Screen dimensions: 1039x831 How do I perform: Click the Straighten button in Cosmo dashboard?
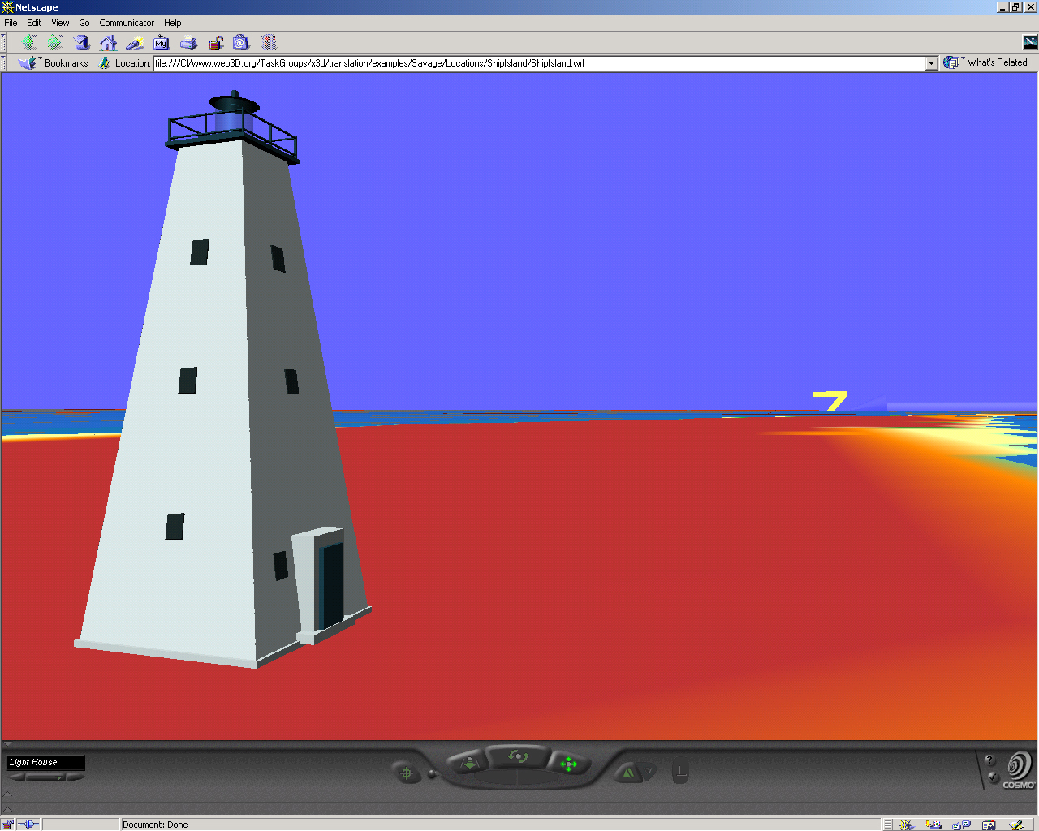(680, 772)
